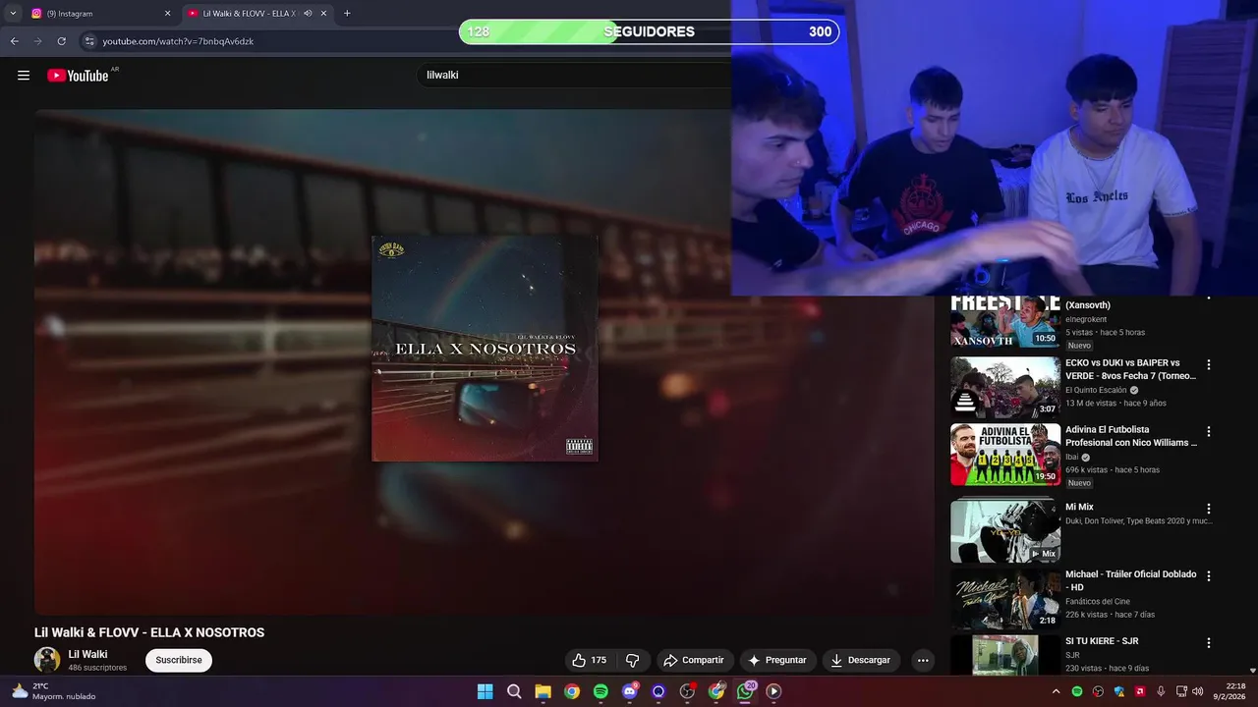Image resolution: width=1258 pixels, height=707 pixels.
Task: Open the site information icon in the address bar
Action: [89, 41]
